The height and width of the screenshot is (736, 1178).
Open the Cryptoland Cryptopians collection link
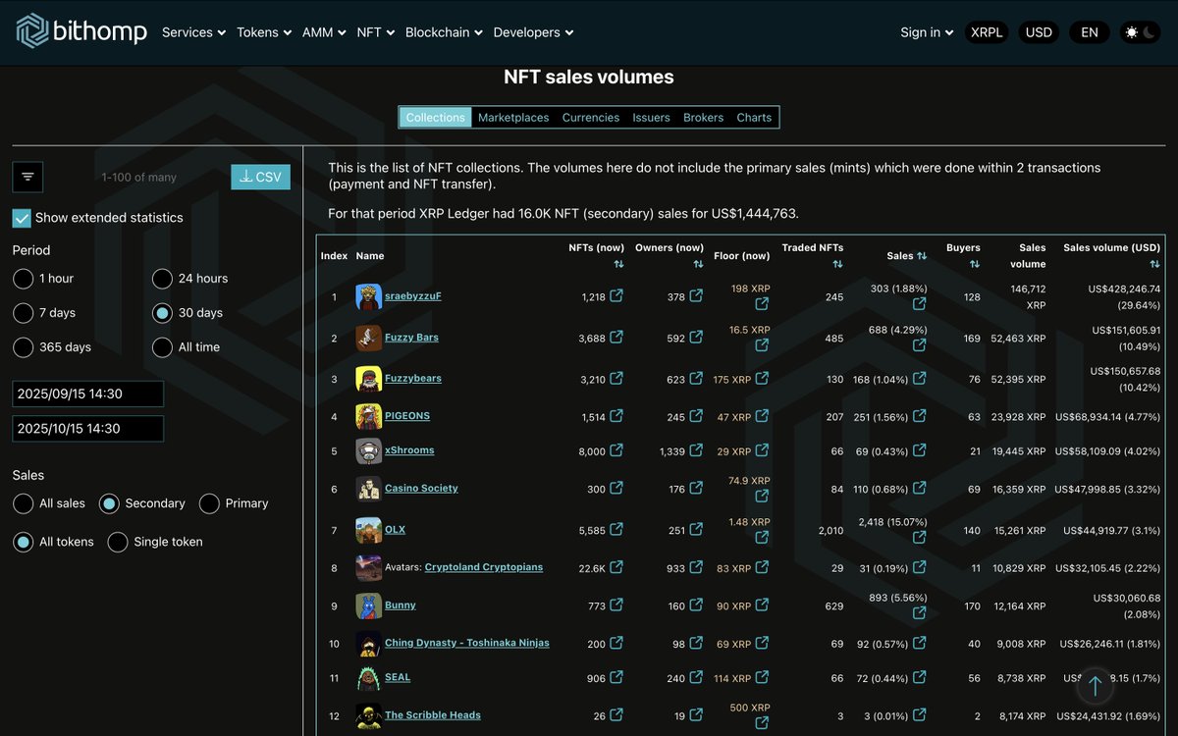[x=483, y=567]
